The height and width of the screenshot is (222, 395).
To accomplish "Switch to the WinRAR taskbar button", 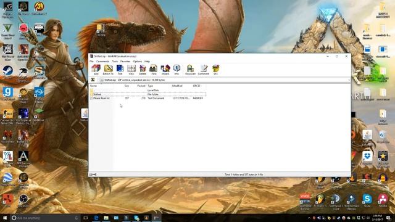I will 156,218.
